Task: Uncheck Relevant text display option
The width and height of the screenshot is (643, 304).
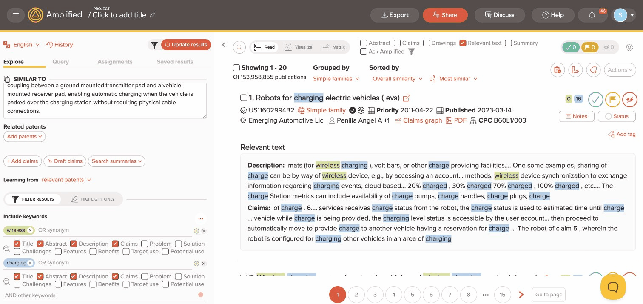Action: pyautogui.click(x=463, y=43)
